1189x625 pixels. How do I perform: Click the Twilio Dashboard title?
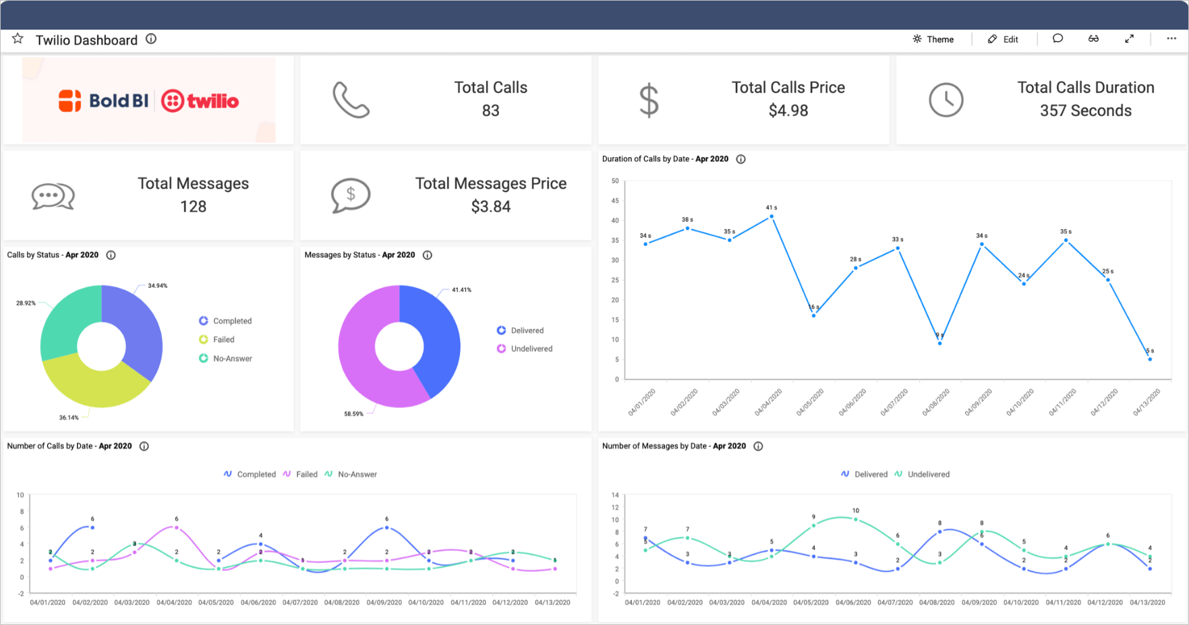86,40
